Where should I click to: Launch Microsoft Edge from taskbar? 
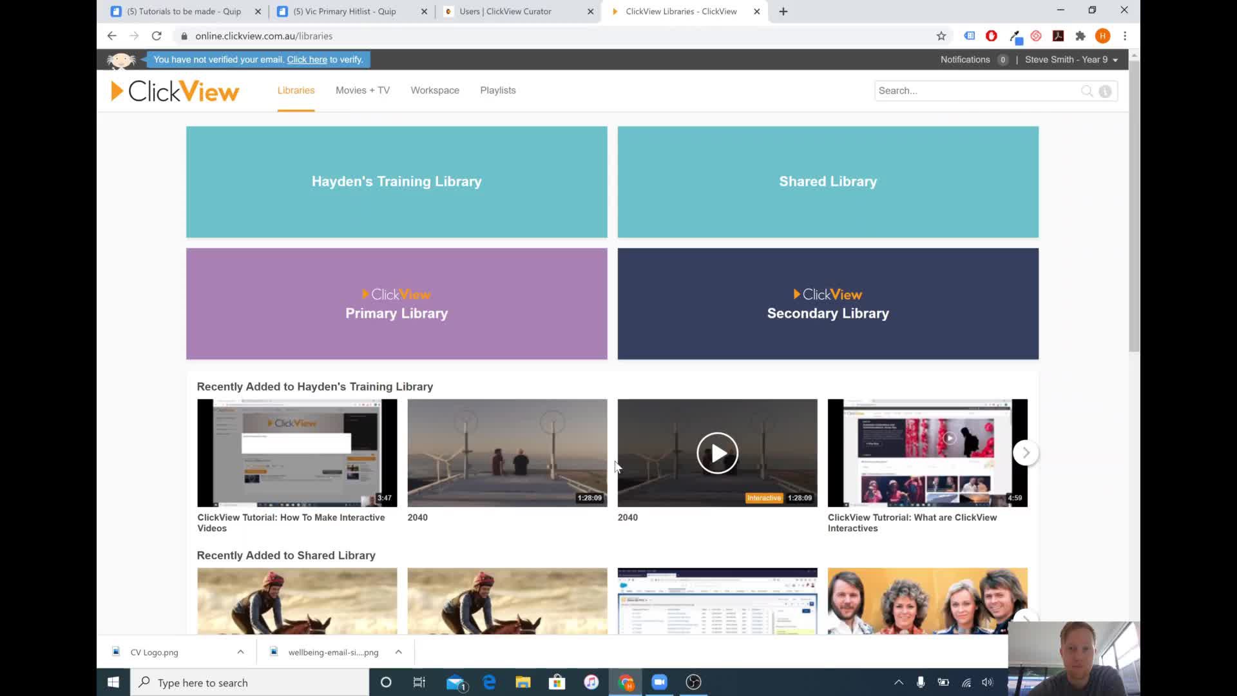(x=490, y=682)
